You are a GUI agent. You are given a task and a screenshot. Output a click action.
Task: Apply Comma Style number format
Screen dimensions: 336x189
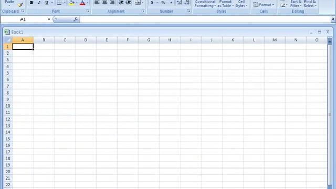(x=171, y=3)
